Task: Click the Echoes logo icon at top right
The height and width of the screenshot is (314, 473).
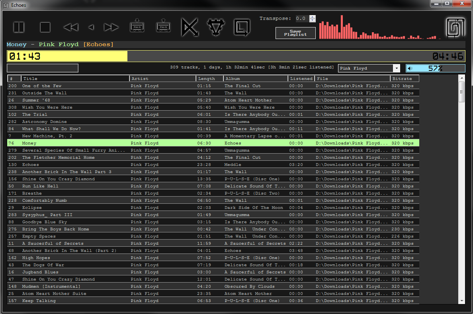Action: tap(455, 28)
